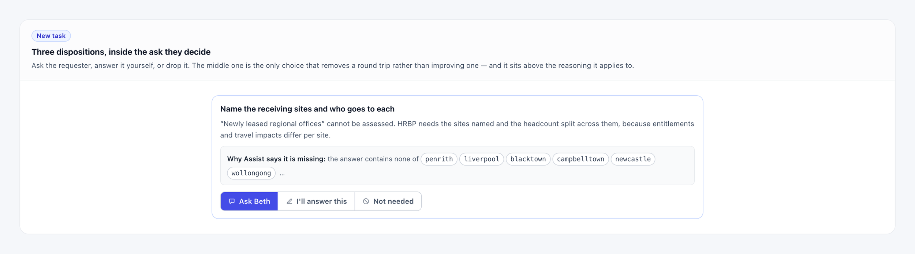Click the speech bubble icon on Ask Beth
The width and height of the screenshot is (915, 254).
pos(232,201)
